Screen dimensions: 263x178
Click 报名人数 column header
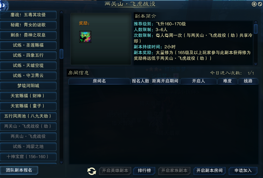coord(140,81)
